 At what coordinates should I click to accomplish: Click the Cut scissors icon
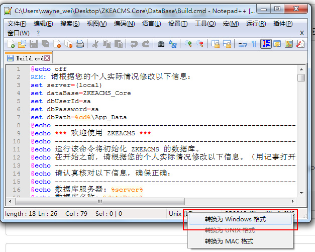coord(95,44)
